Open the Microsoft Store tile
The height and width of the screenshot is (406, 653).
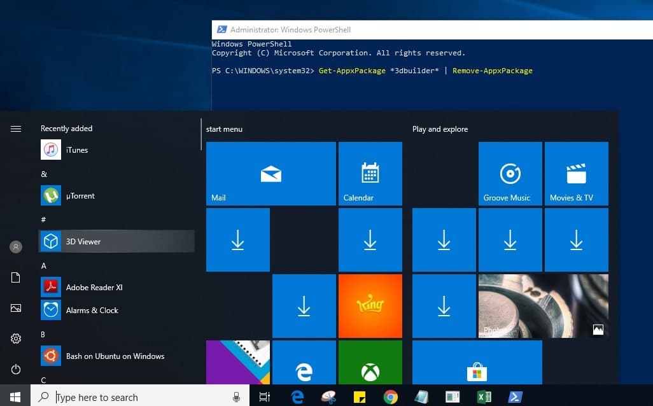(x=477, y=362)
